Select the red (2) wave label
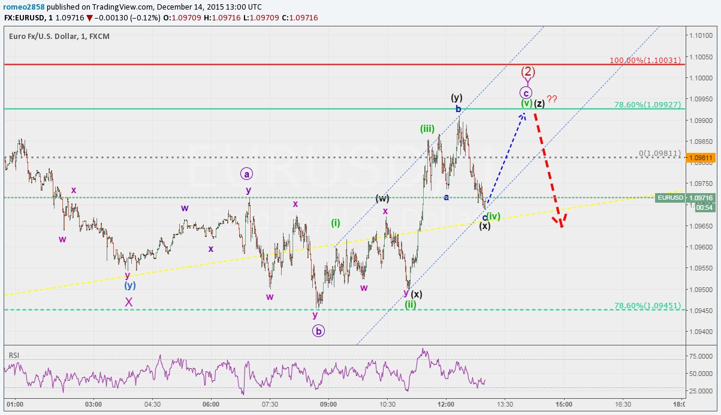This screenshot has width=721, height=415. [528, 71]
